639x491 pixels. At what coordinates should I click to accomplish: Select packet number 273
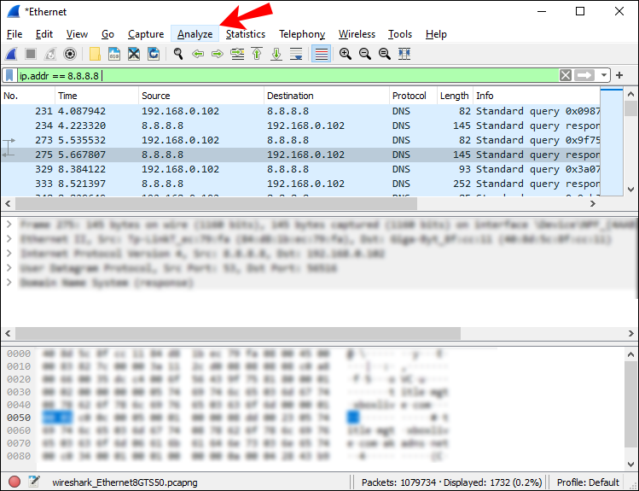tap(300, 140)
